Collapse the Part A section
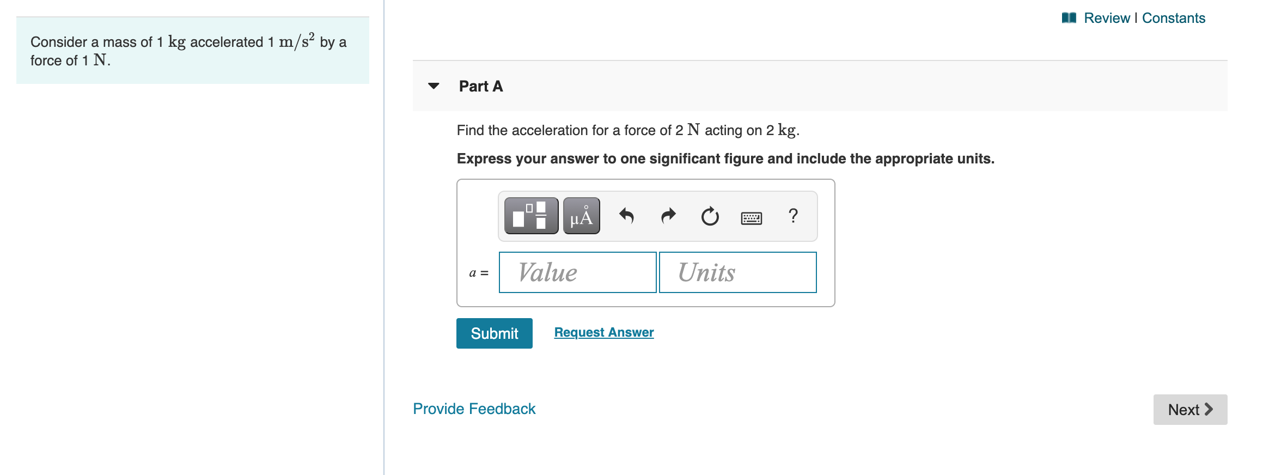This screenshot has width=1269, height=475. pos(433,86)
